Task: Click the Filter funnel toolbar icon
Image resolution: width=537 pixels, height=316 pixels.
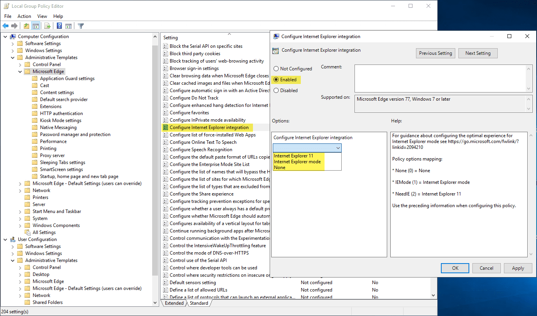Action: 81,26
